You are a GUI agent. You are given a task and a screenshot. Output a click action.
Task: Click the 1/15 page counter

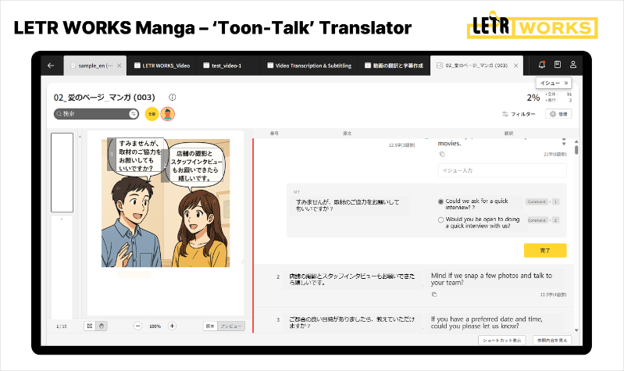coord(62,326)
